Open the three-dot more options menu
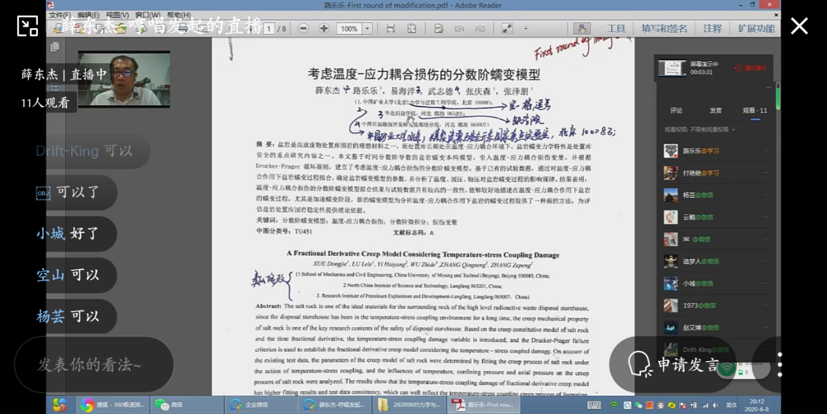The height and width of the screenshot is (414, 827). click(x=780, y=364)
